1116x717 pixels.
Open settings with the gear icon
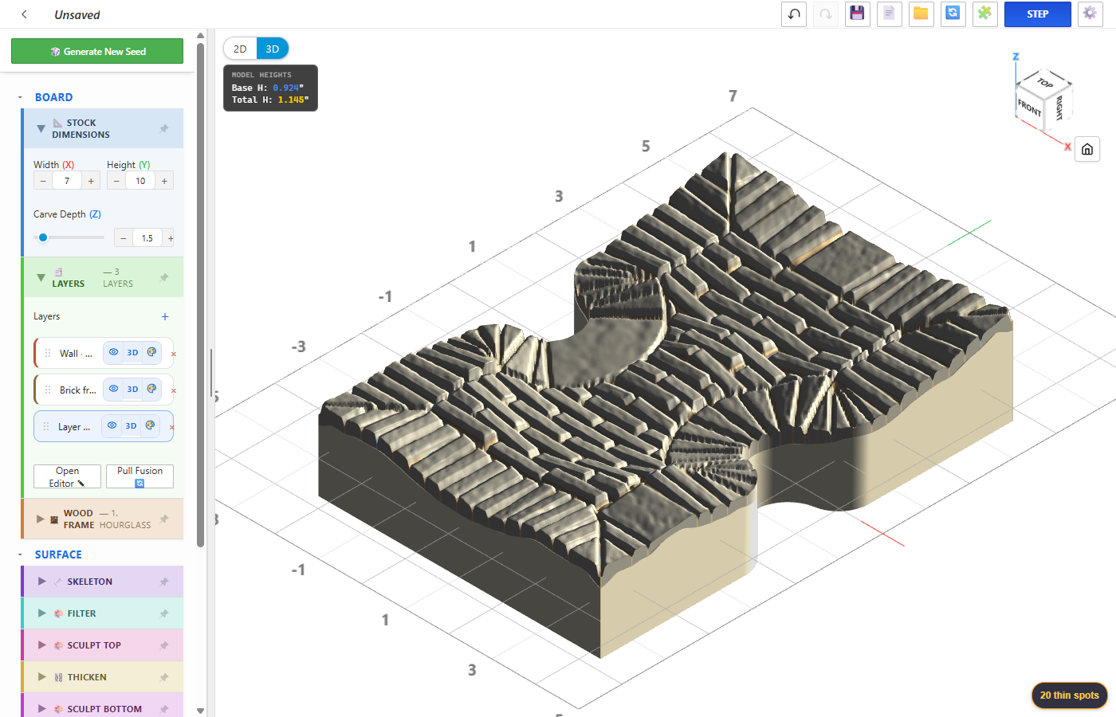tap(1090, 14)
